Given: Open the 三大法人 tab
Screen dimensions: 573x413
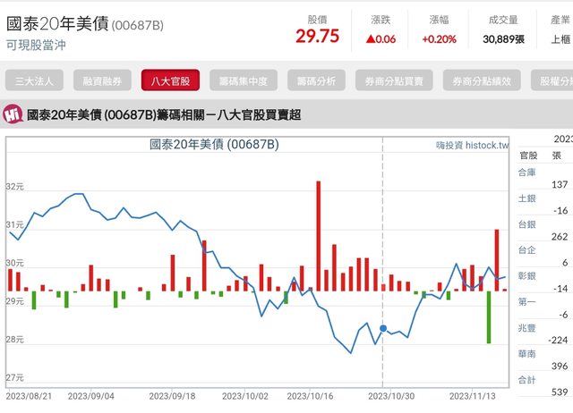Looking at the screenshot, I should tap(35, 80).
